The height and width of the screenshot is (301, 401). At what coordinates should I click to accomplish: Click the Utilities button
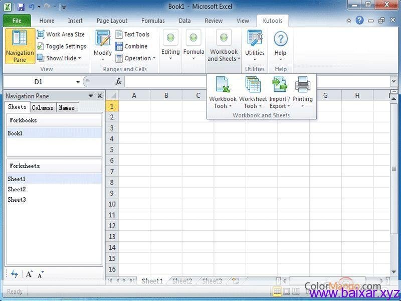click(255, 48)
